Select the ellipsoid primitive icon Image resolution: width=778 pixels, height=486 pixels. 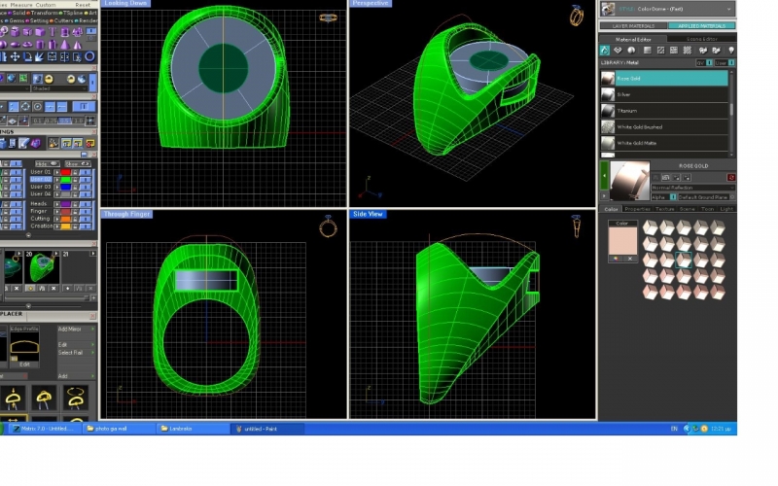click(15, 45)
